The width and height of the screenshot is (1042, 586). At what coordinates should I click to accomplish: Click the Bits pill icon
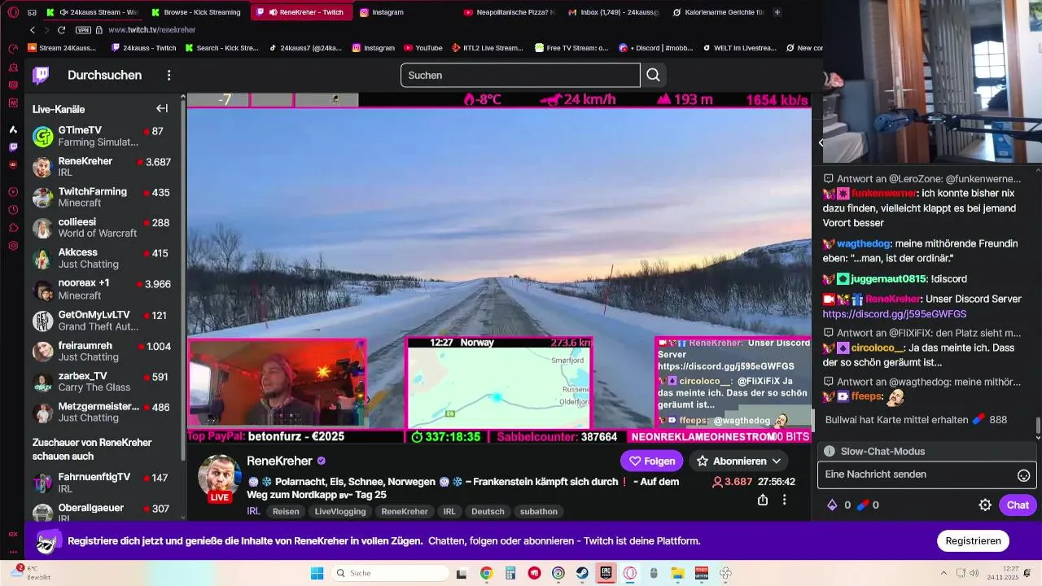[x=863, y=505]
